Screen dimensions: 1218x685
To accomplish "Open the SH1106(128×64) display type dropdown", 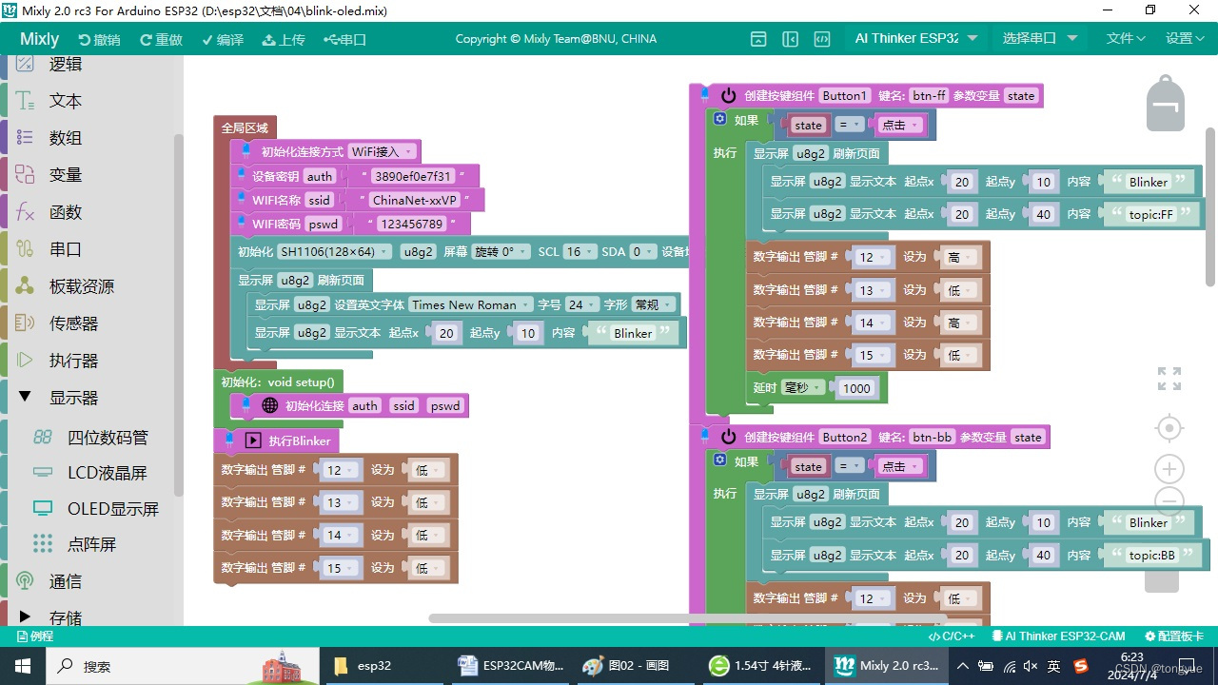I will click(x=334, y=252).
